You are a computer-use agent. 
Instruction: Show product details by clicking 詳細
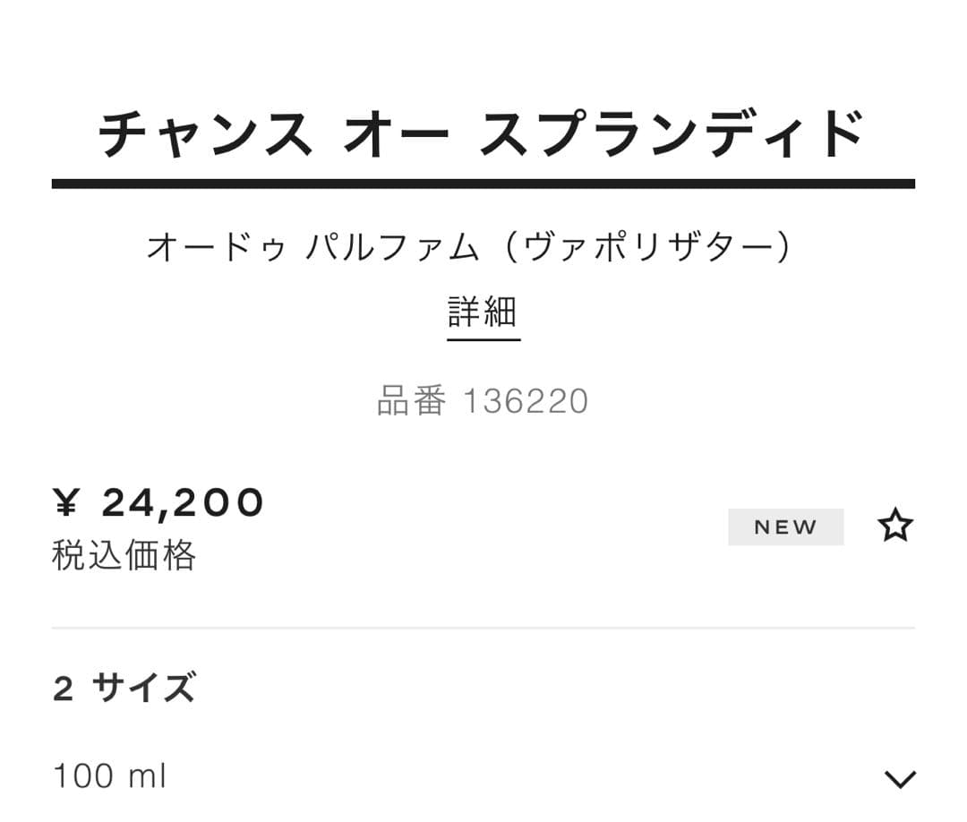point(483,313)
